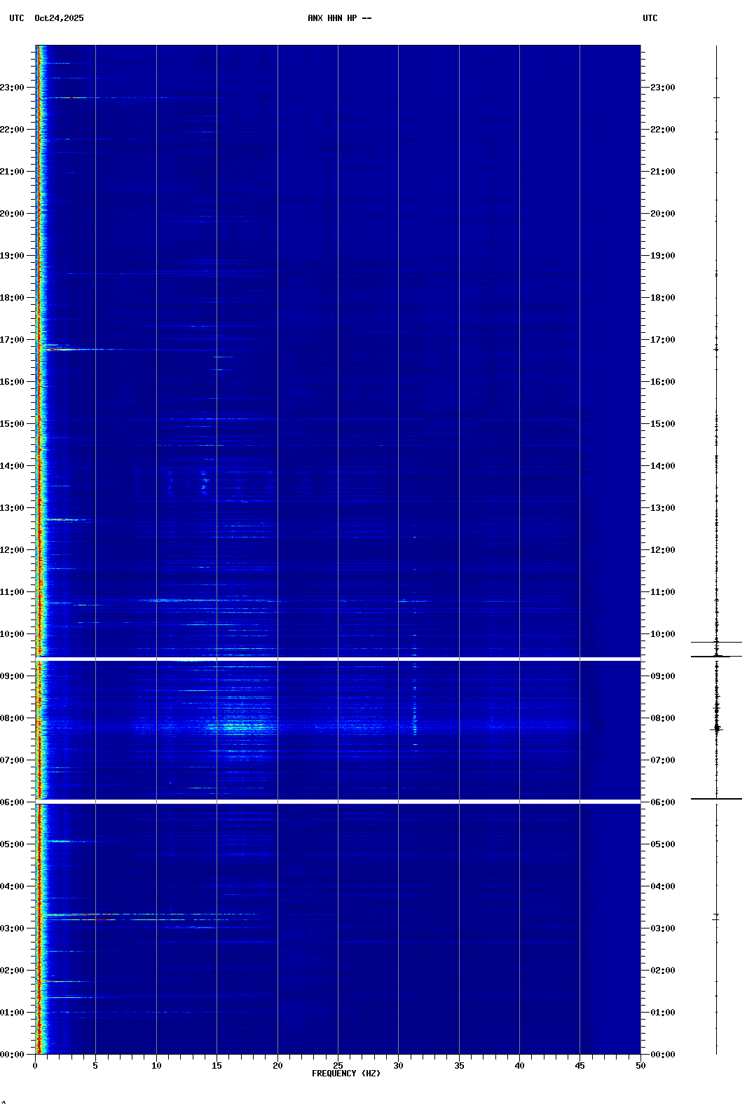Image resolution: width=747 pixels, height=1110 pixels.
Task: Click the seismogram trace spike near 08:00
Action: point(716,729)
